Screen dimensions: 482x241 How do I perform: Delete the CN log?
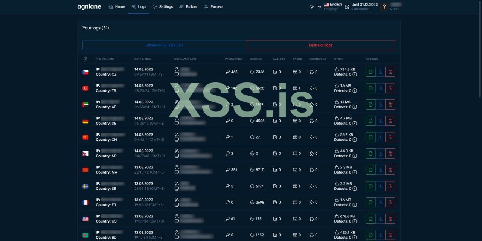[x=390, y=137]
